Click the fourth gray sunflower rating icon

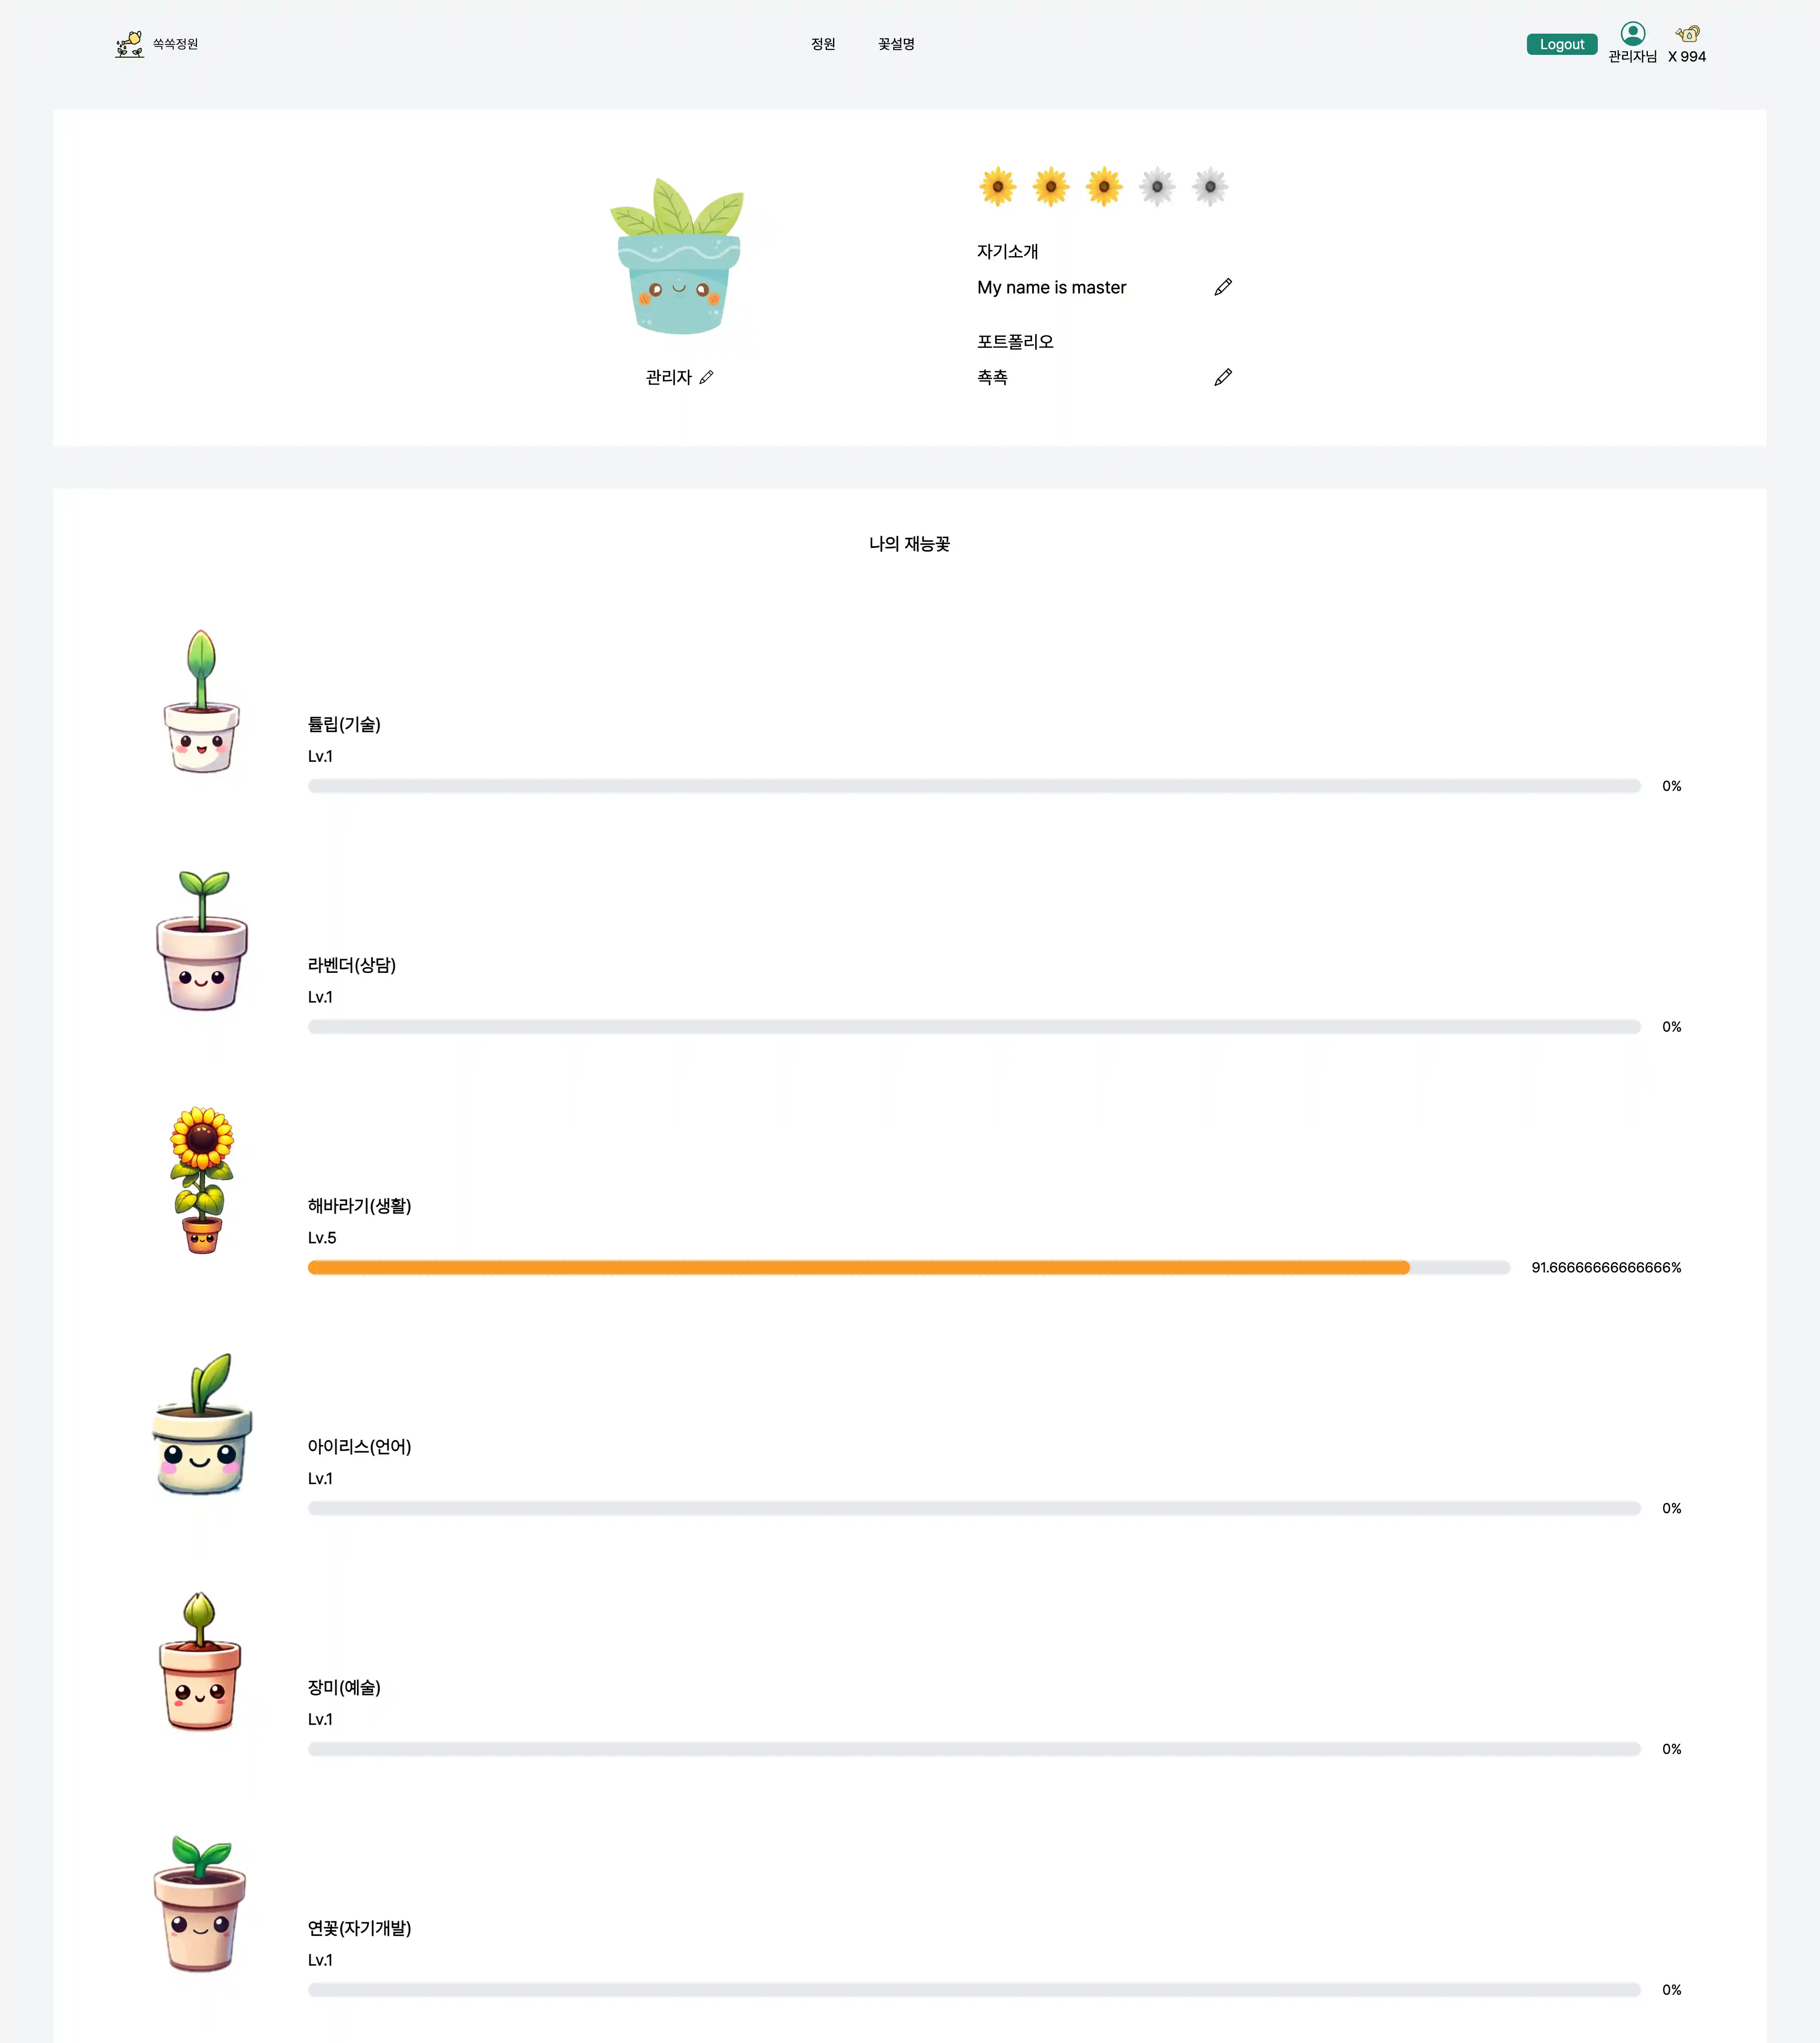[1157, 187]
